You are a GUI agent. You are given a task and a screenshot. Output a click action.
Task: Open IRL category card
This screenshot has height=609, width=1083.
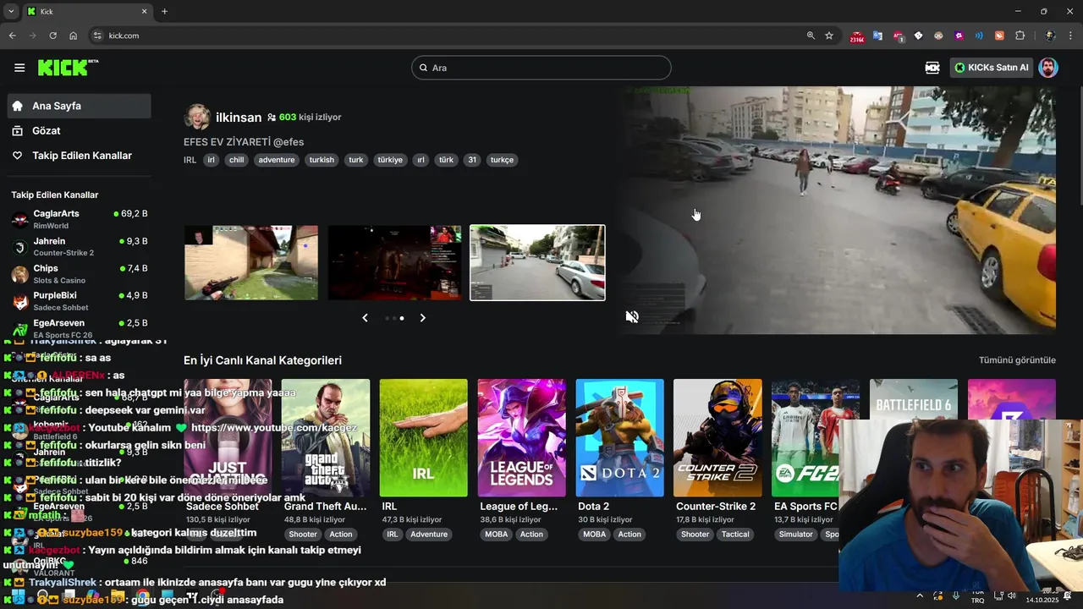[423, 438]
